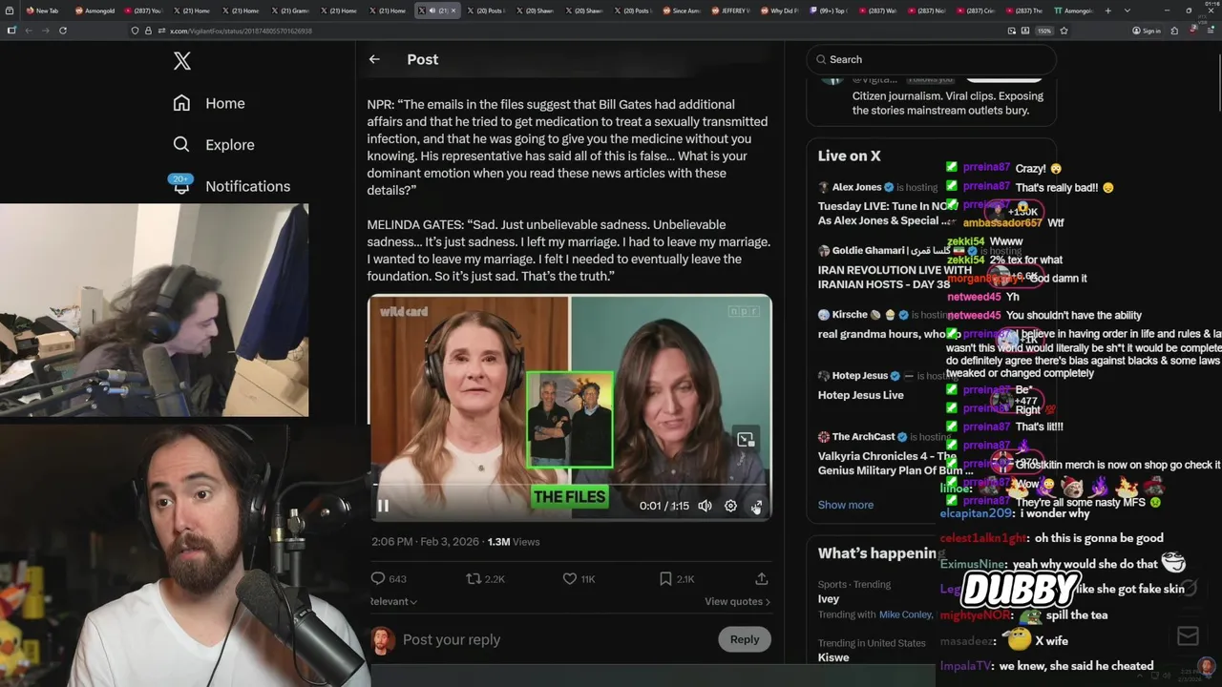Reload the page with browser refresh icon

[63, 31]
